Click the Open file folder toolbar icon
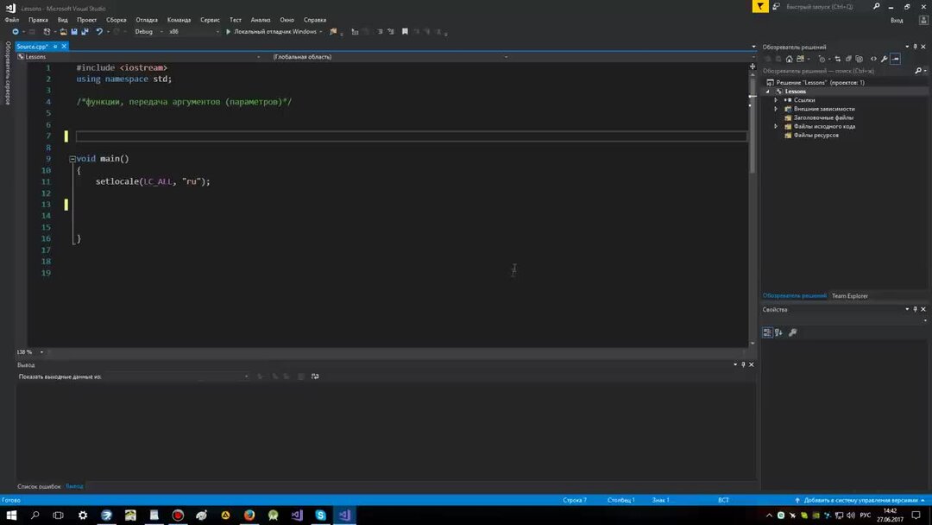Image resolution: width=932 pixels, height=525 pixels. coord(63,31)
